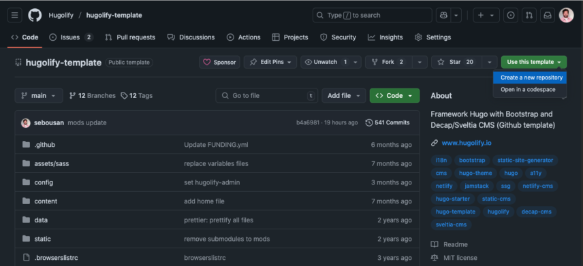This screenshot has width=583, height=266.
Task: Click the Use this template button
Action: [x=534, y=62]
